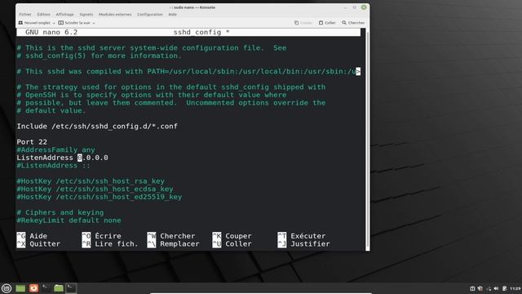Open the first terminal taskbar icon
This screenshot has width=522, height=294.
pyautogui.click(x=46, y=288)
